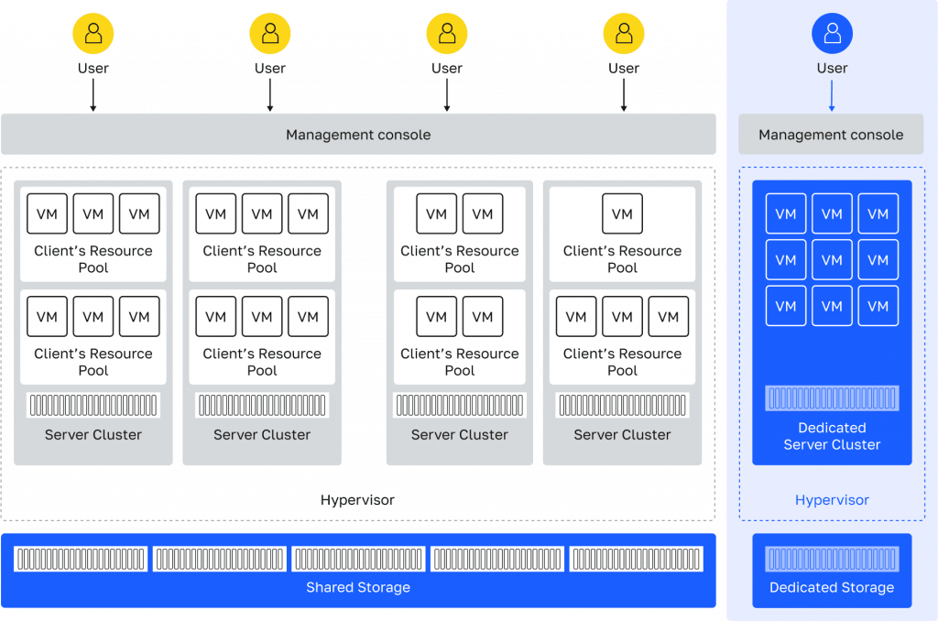Viewport: 938px width, 621px height.
Task: Click the white user icon in blue panel
Action: click(832, 34)
